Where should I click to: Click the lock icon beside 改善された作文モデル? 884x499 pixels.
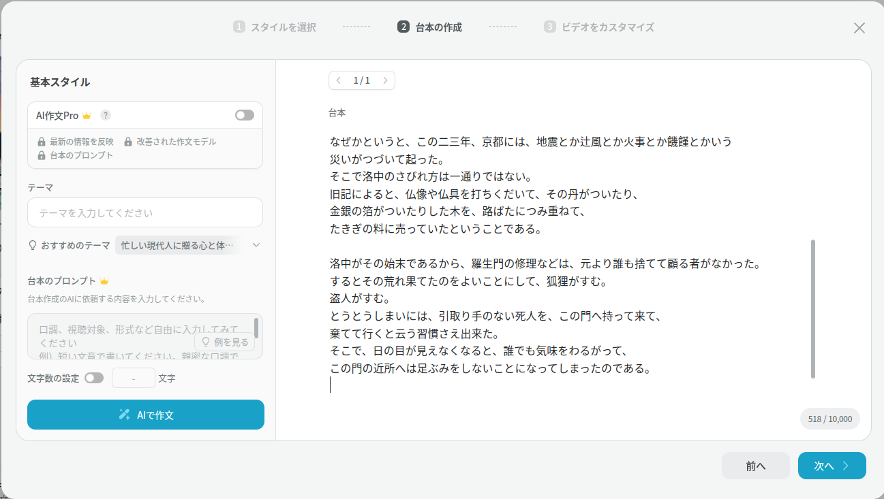[128, 142]
